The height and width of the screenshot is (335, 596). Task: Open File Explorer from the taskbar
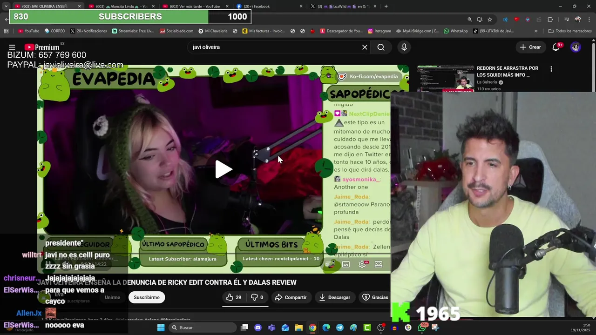pyautogui.click(x=299, y=328)
